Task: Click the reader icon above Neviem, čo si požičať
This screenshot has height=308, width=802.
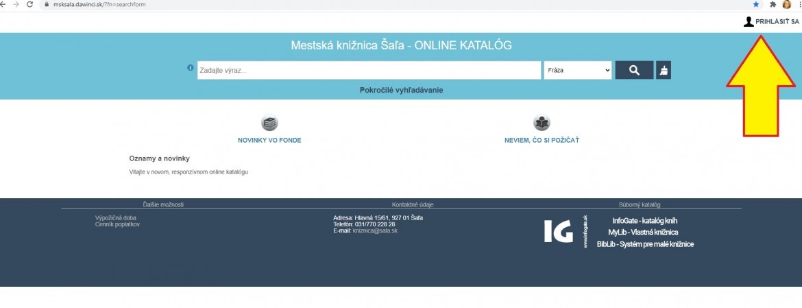Action: 542,123
